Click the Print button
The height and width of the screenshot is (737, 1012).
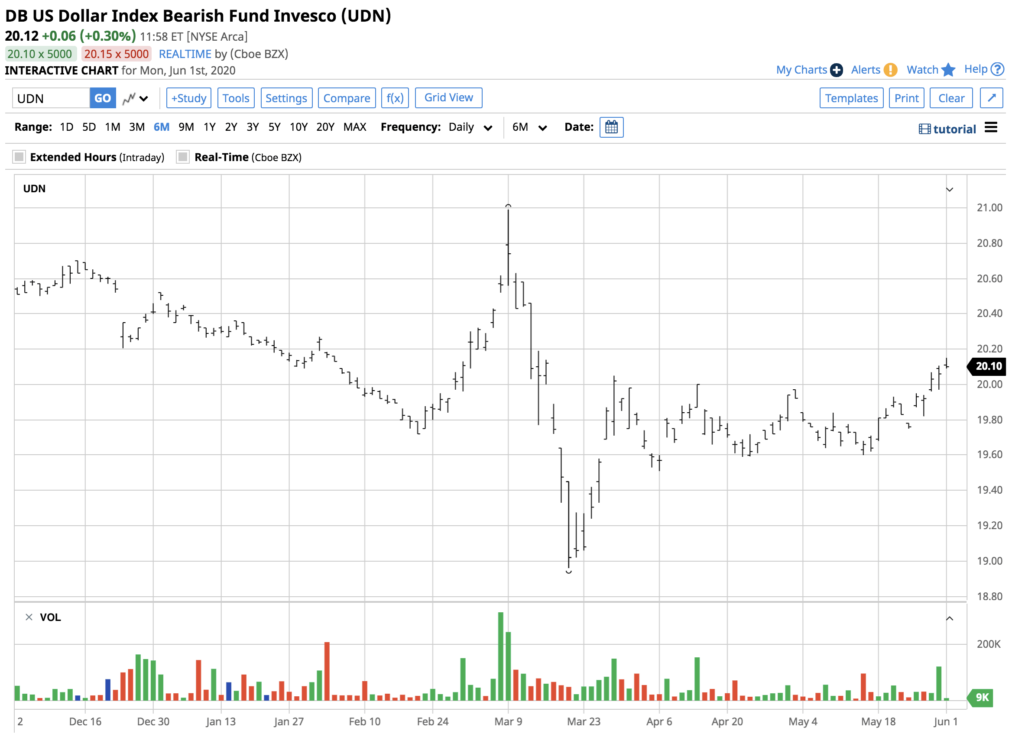tap(906, 98)
